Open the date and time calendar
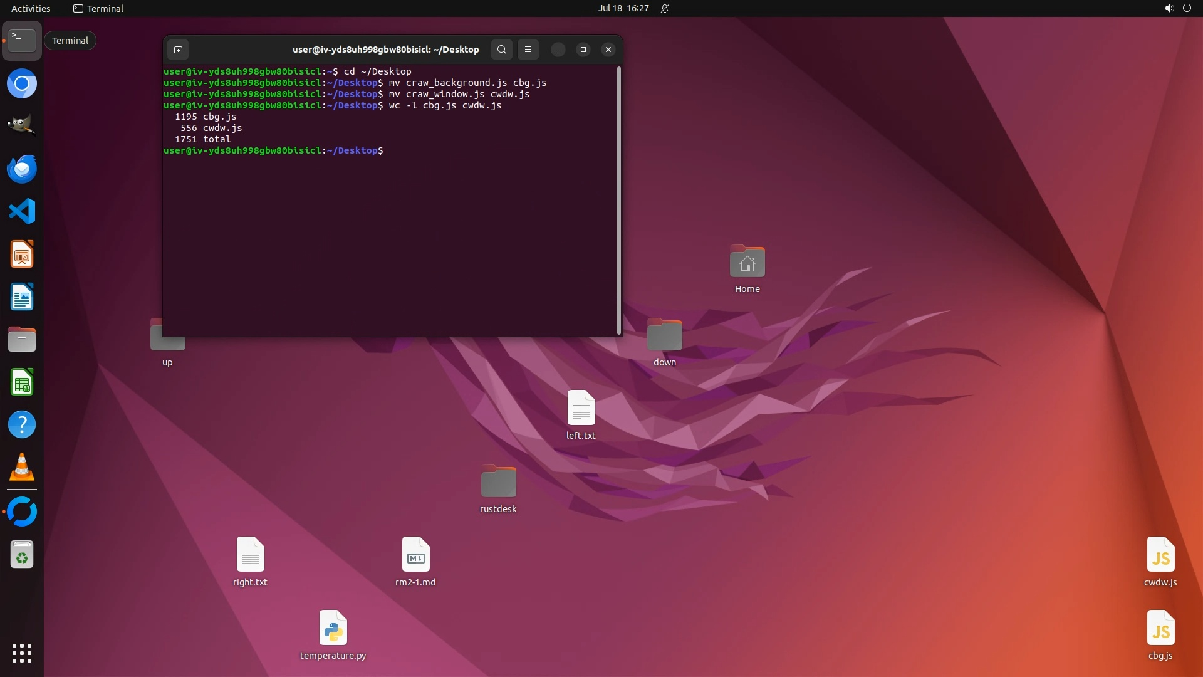1203x677 pixels. coord(623,8)
